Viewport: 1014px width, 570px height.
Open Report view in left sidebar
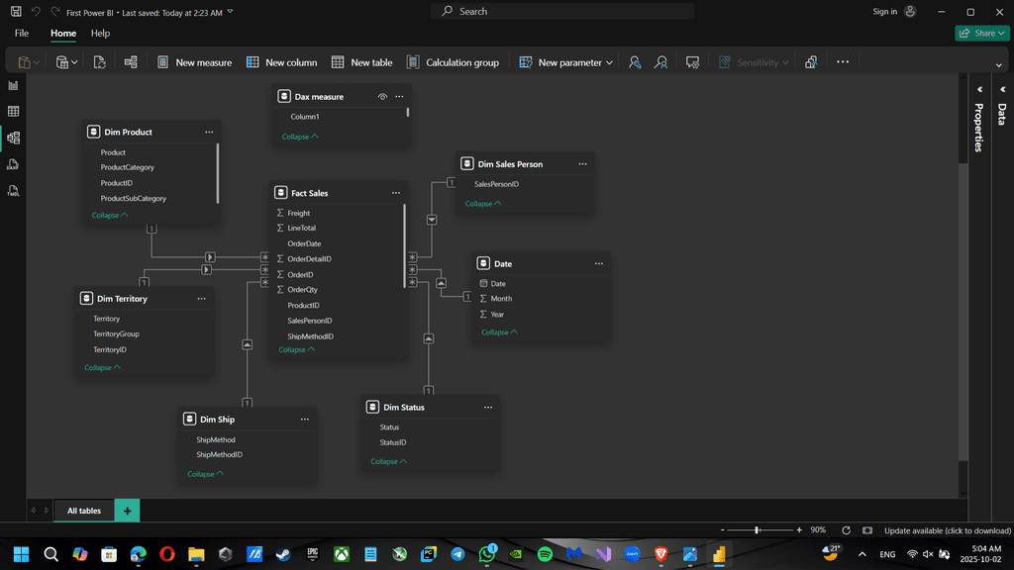(x=13, y=86)
